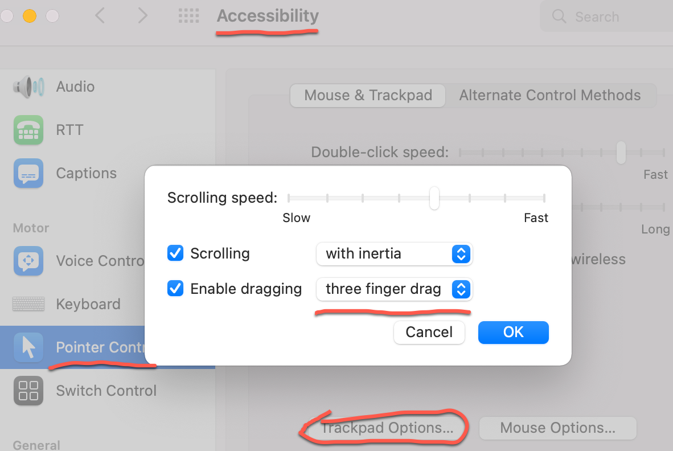Show all preferences grid icon
The width and height of the screenshot is (673, 451).
pyautogui.click(x=189, y=16)
